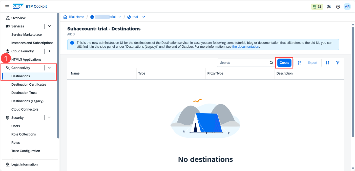Open Users under Security
The height and width of the screenshot is (171, 355).
click(x=16, y=126)
